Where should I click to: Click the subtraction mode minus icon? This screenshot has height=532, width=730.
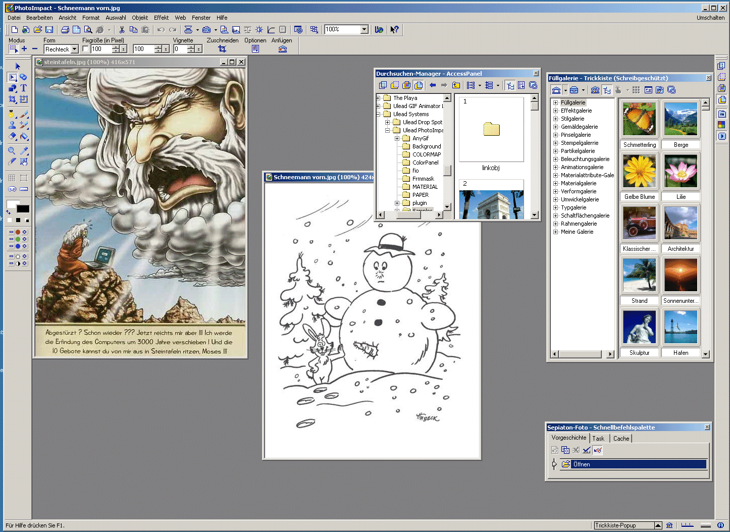pos(35,49)
